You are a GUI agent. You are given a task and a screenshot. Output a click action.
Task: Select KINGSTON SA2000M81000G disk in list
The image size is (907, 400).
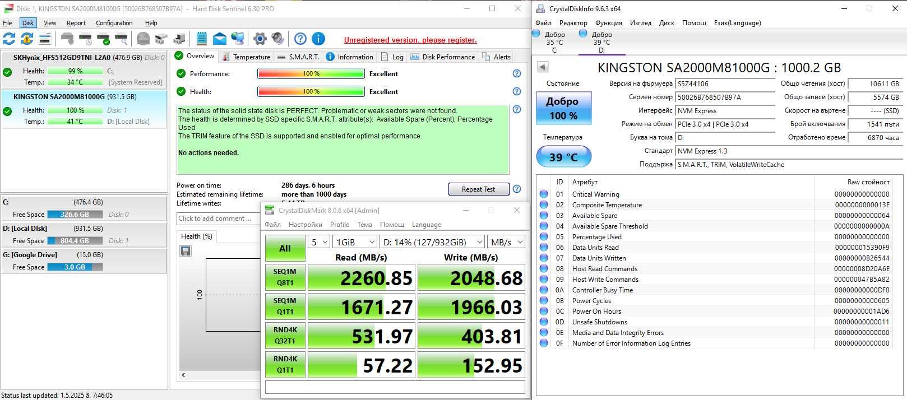click(84, 109)
